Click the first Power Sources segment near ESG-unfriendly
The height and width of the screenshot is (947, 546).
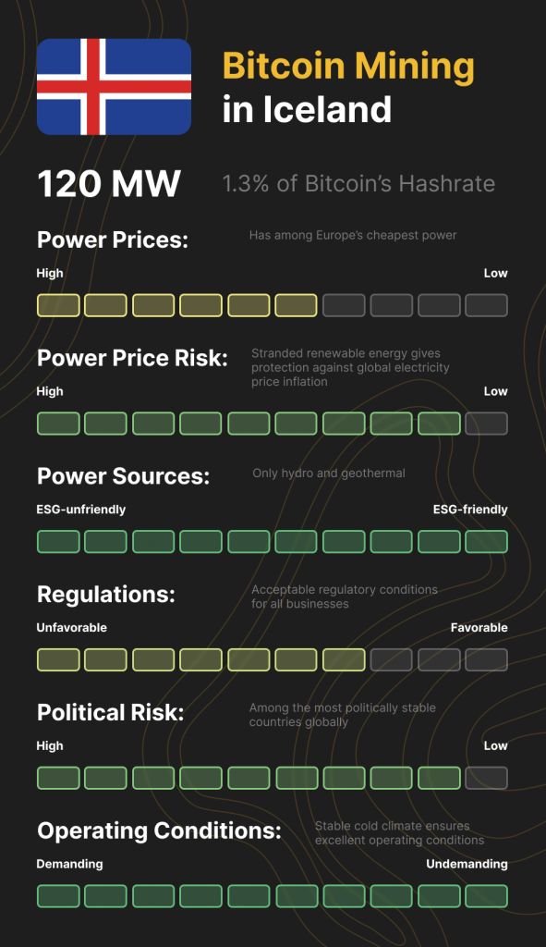click(58, 542)
